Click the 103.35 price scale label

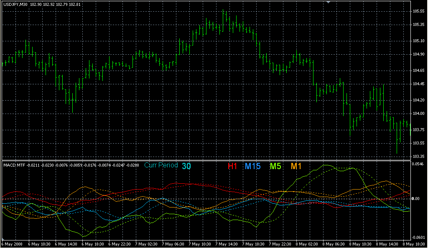[418, 157]
